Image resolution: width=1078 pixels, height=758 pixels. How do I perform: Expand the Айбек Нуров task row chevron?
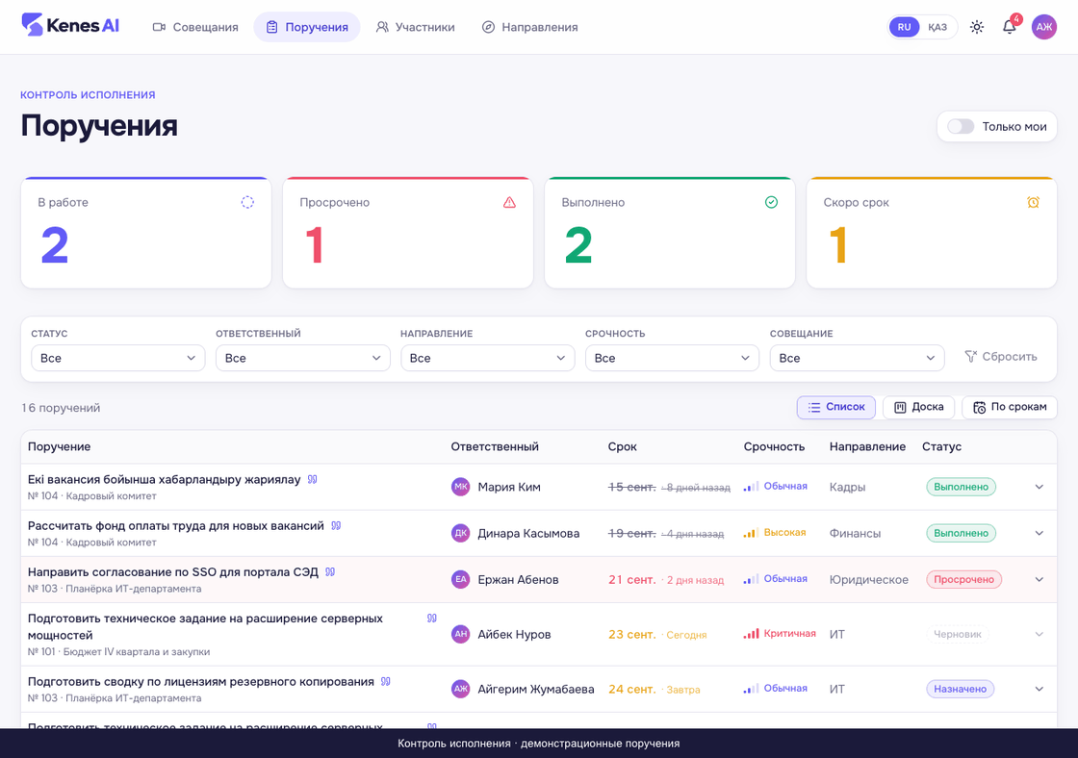(1039, 634)
